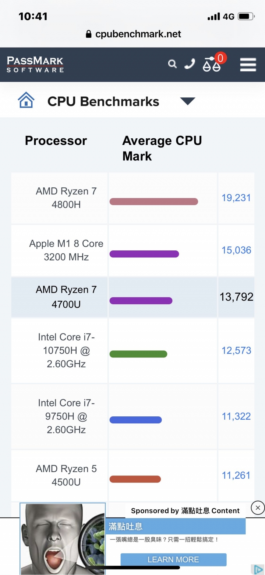
Task: Close the sponsored ad overlay
Action: (x=258, y=508)
